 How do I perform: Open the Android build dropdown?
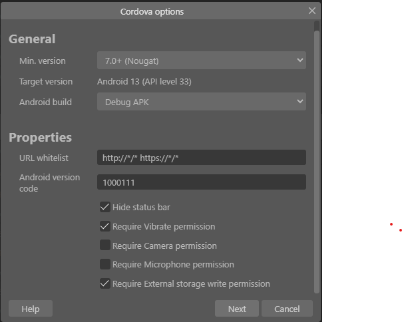tap(202, 102)
